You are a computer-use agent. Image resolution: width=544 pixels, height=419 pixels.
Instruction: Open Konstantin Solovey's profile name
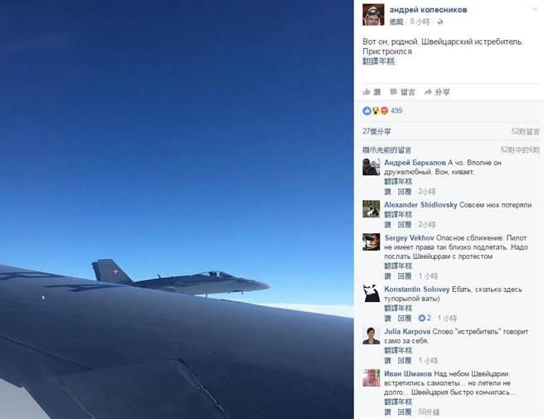416,290
